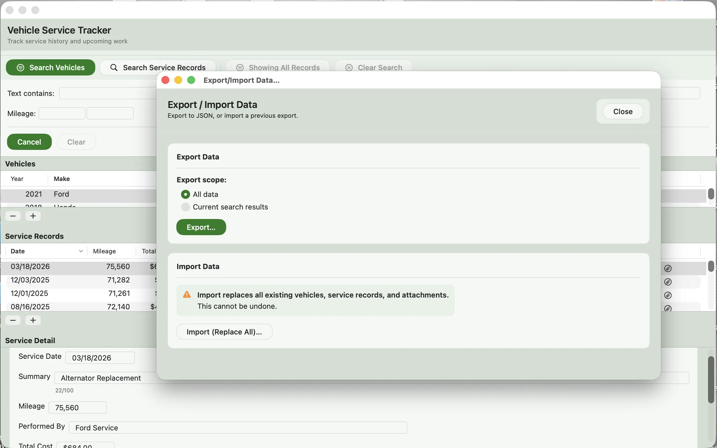Open attachment icon for the 12/03/2025 record
This screenshot has height=448, width=717.
click(668, 282)
